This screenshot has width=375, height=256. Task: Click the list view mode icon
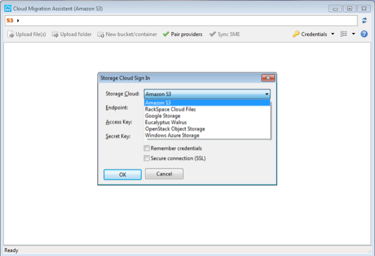pyautogui.click(x=343, y=34)
